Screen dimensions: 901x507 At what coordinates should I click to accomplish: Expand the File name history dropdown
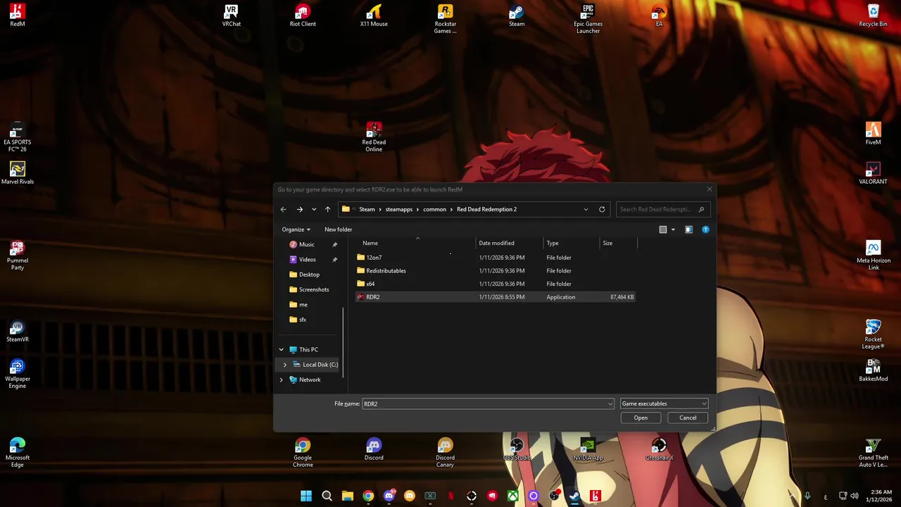(610, 403)
